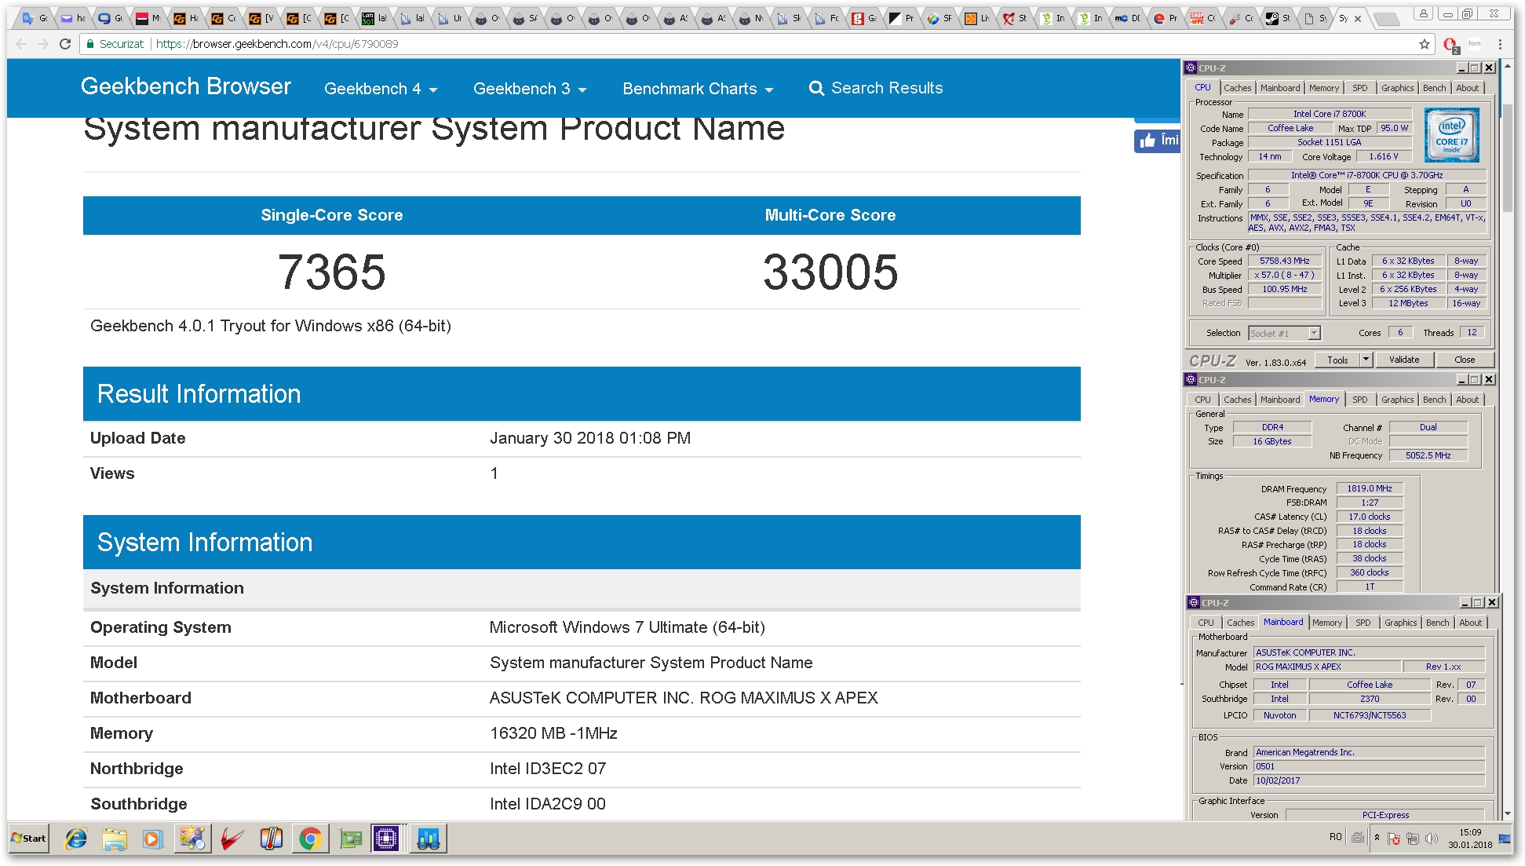The image size is (1525, 866).
Task: Open a new browser tab
Action: [1388, 19]
